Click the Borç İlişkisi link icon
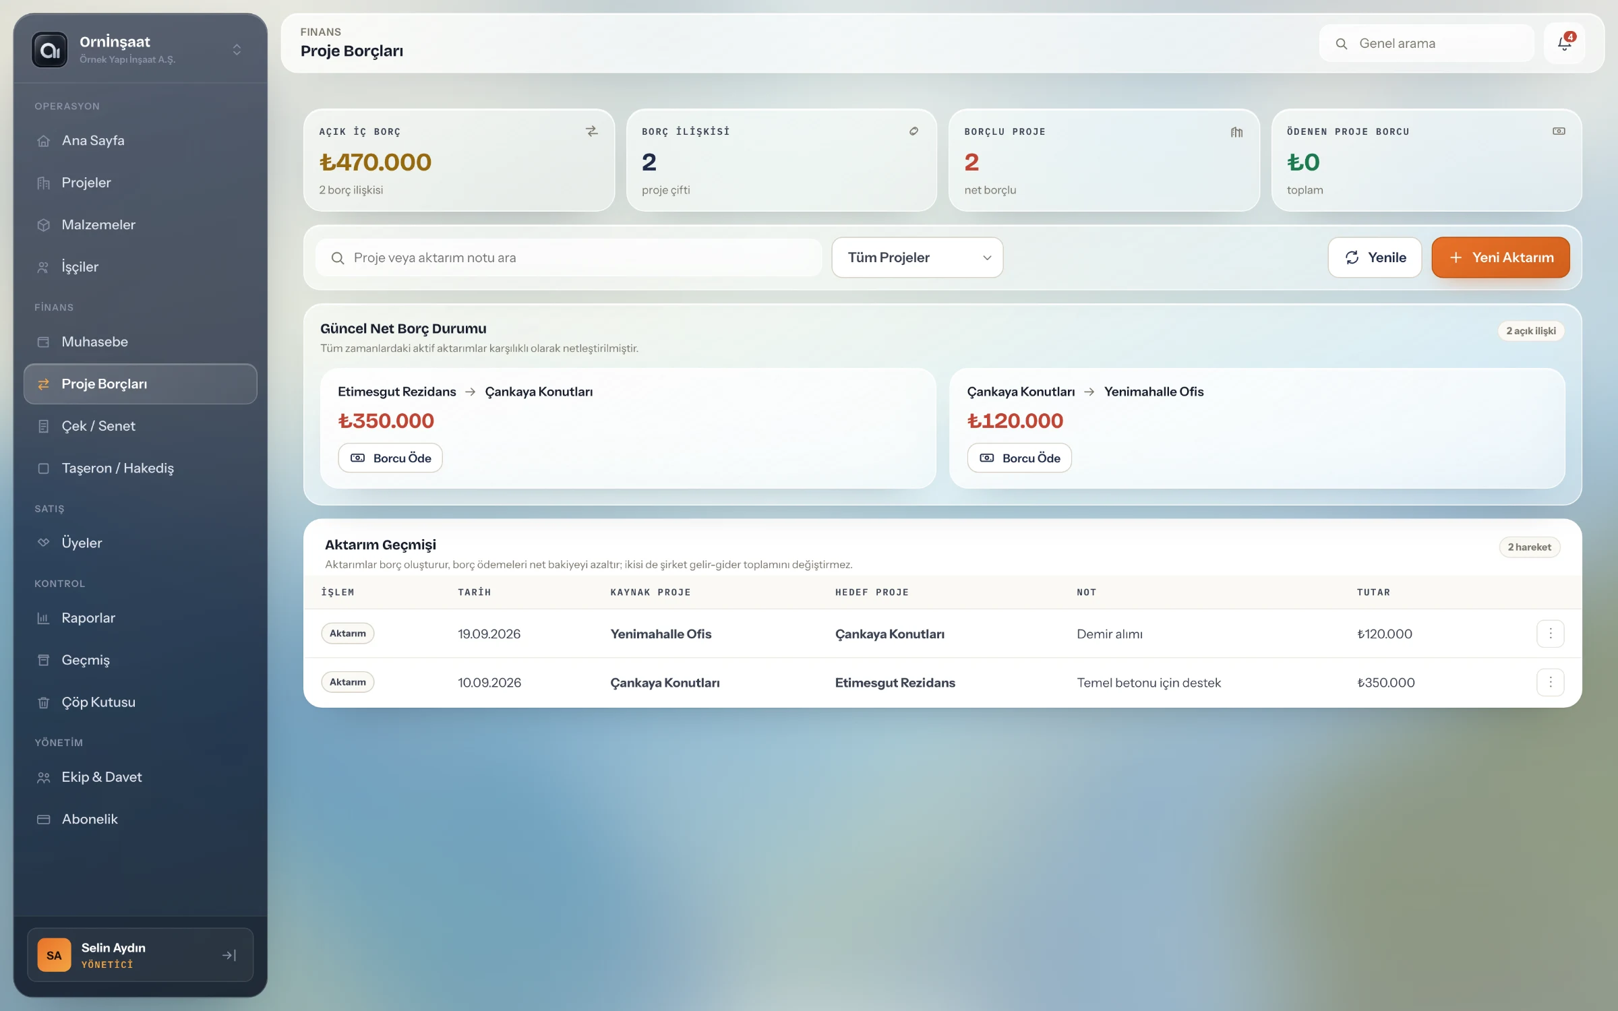 pyautogui.click(x=913, y=131)
